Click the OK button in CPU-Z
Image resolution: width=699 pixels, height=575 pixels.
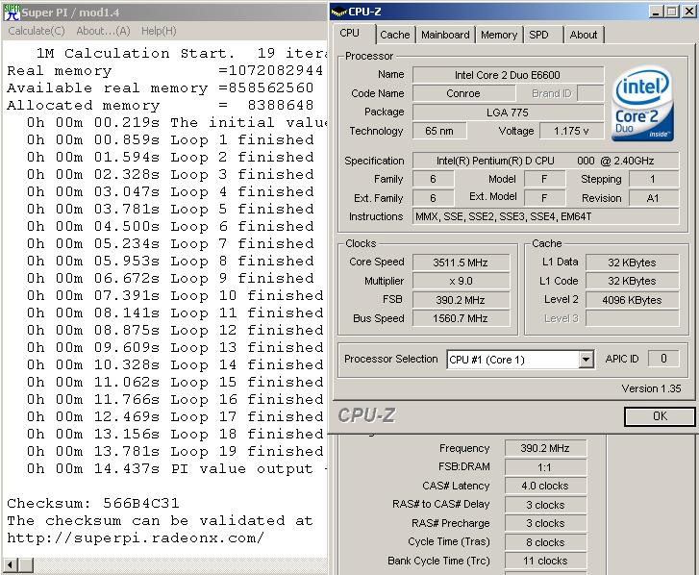click(x=660, y=416)
